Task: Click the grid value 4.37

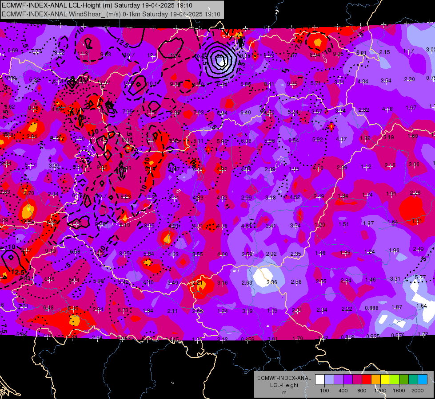Action: point(341,139)
